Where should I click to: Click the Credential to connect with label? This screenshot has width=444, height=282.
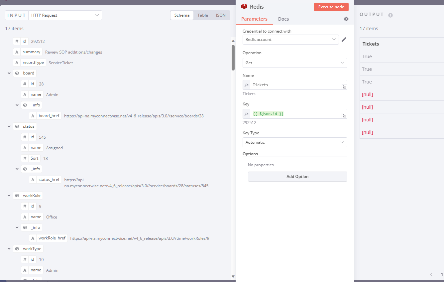(267, 31)
